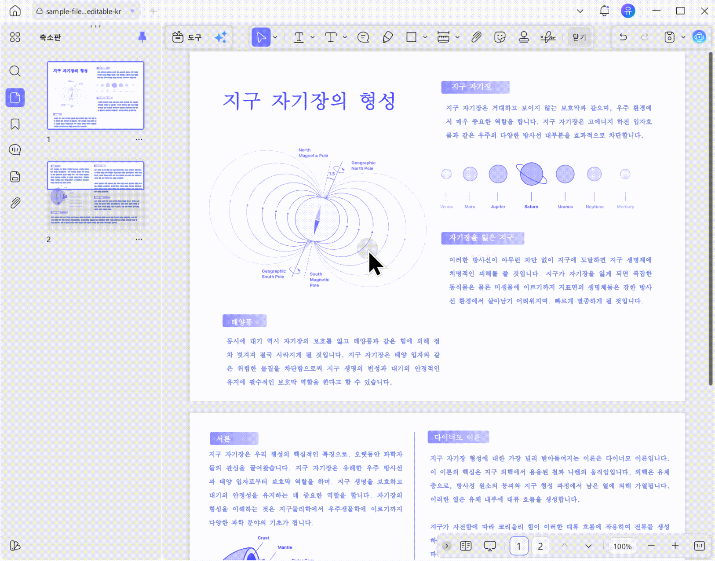Select the pencil drawing tool
Viewport: 715px width, 561px height.
point(387,37)
